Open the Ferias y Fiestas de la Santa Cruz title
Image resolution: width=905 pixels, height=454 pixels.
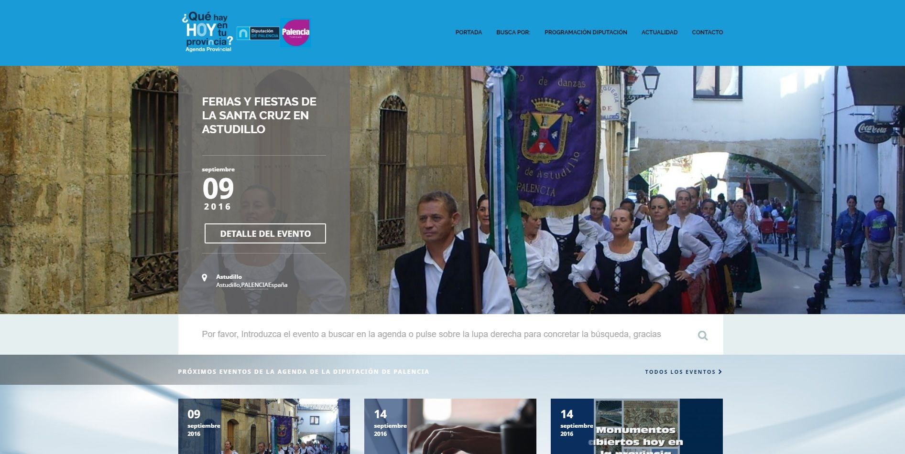tap(259, 116)
